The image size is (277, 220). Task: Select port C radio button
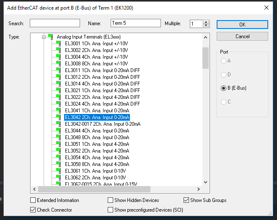click(223, 102)
